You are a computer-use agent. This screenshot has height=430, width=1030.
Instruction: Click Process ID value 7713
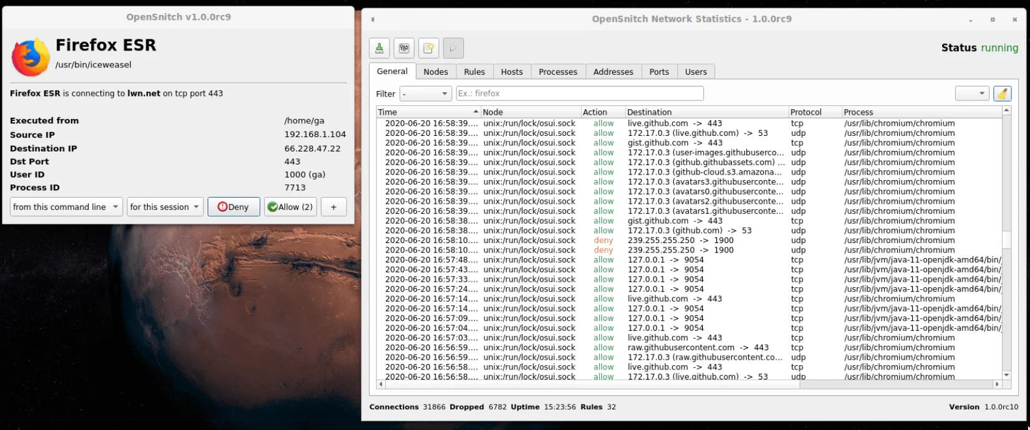coord(295,188)
